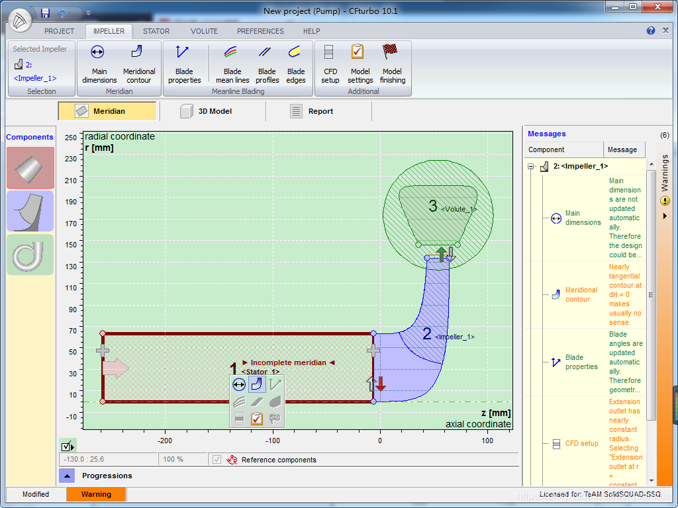Click the Message column header
The width and height of the screenshot is (678, 508).
[624, 149]
